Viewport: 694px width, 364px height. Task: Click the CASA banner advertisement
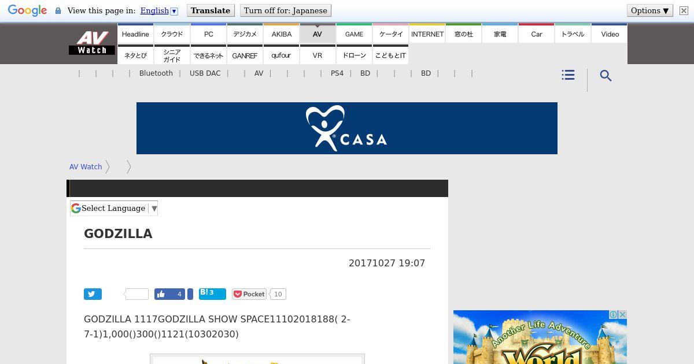(x=347, y=128)
